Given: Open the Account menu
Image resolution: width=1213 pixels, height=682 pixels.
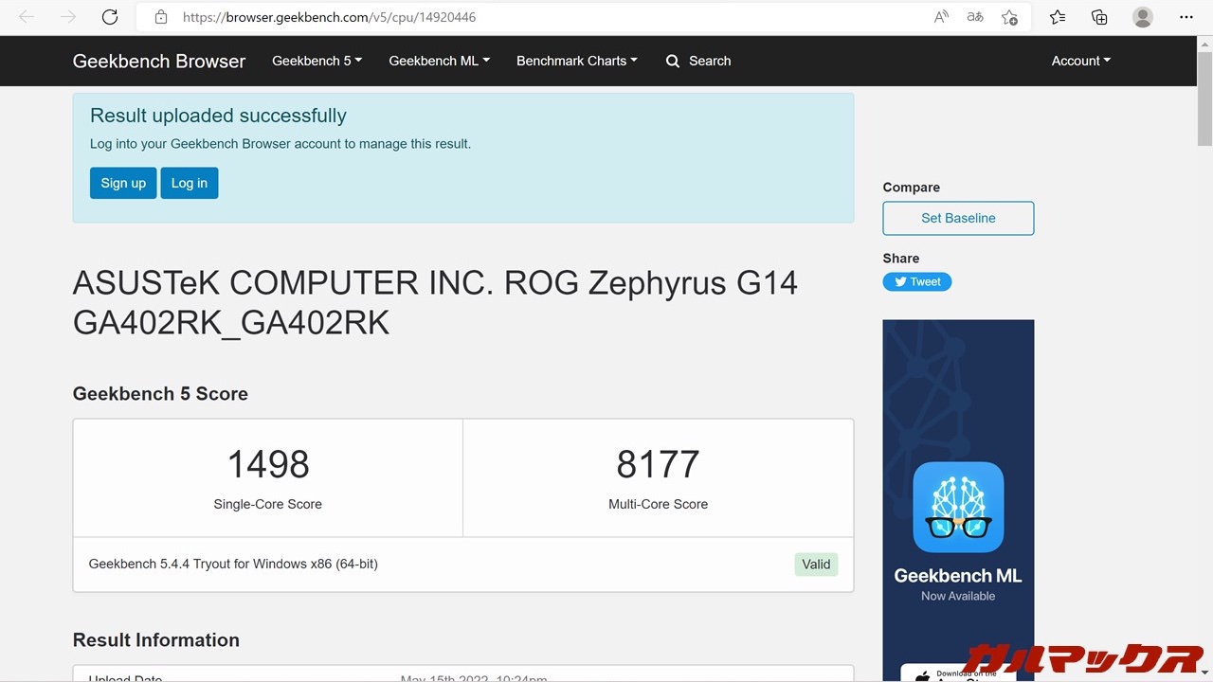Looking at the screenshot, I should 1079,61.
